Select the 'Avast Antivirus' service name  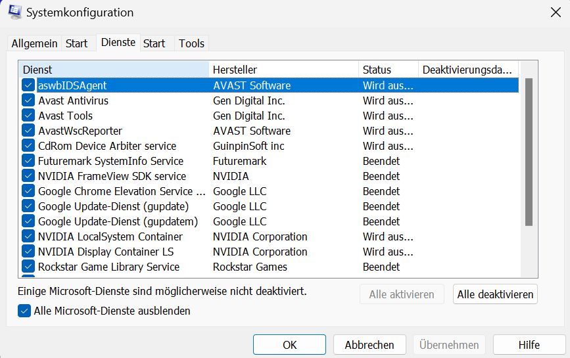[x=74, y=101]
